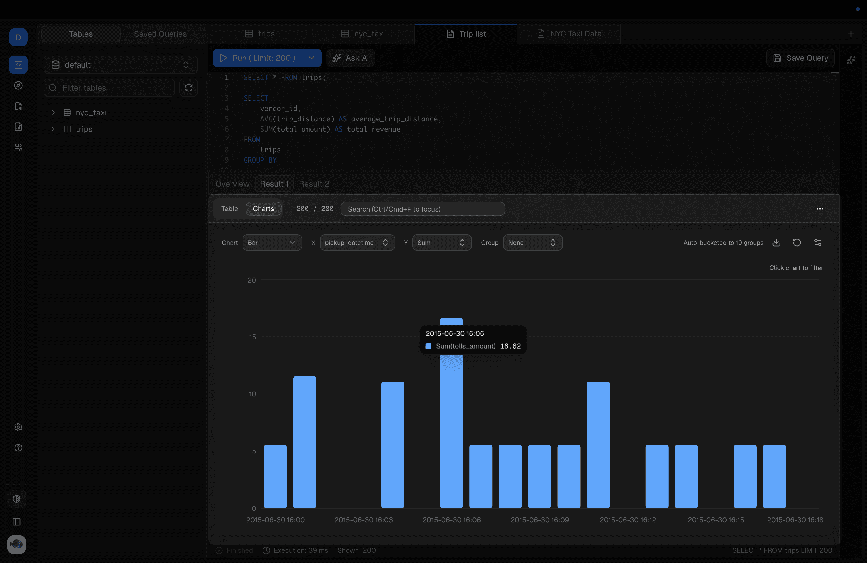Expand the trips tree node
The width and height of the screenshot is (867, 563).
[x=53, y=129]
